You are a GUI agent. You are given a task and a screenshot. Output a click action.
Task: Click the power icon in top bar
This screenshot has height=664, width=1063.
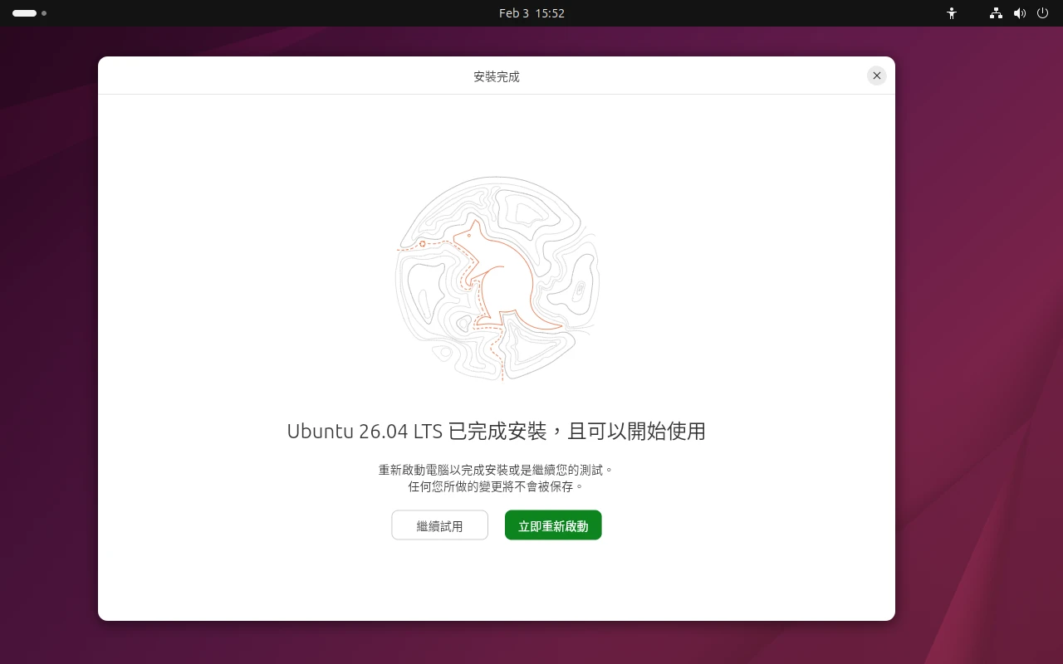pos(1043,13)
